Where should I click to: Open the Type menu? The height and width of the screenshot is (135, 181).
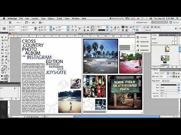(x=43, y=18)
